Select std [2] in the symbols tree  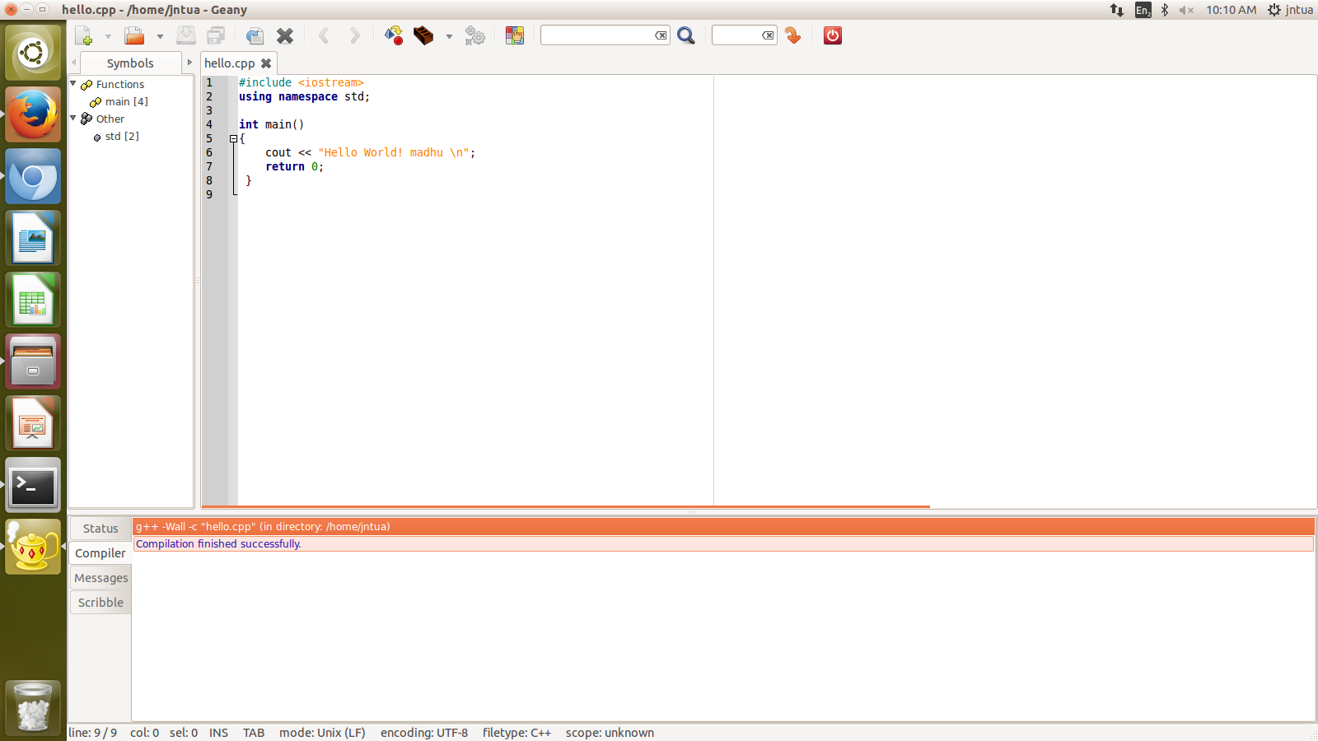(122, 137)
